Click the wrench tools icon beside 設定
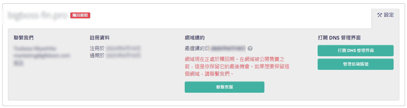This screenshot has width=407, height=108. (x=379, y=15)
